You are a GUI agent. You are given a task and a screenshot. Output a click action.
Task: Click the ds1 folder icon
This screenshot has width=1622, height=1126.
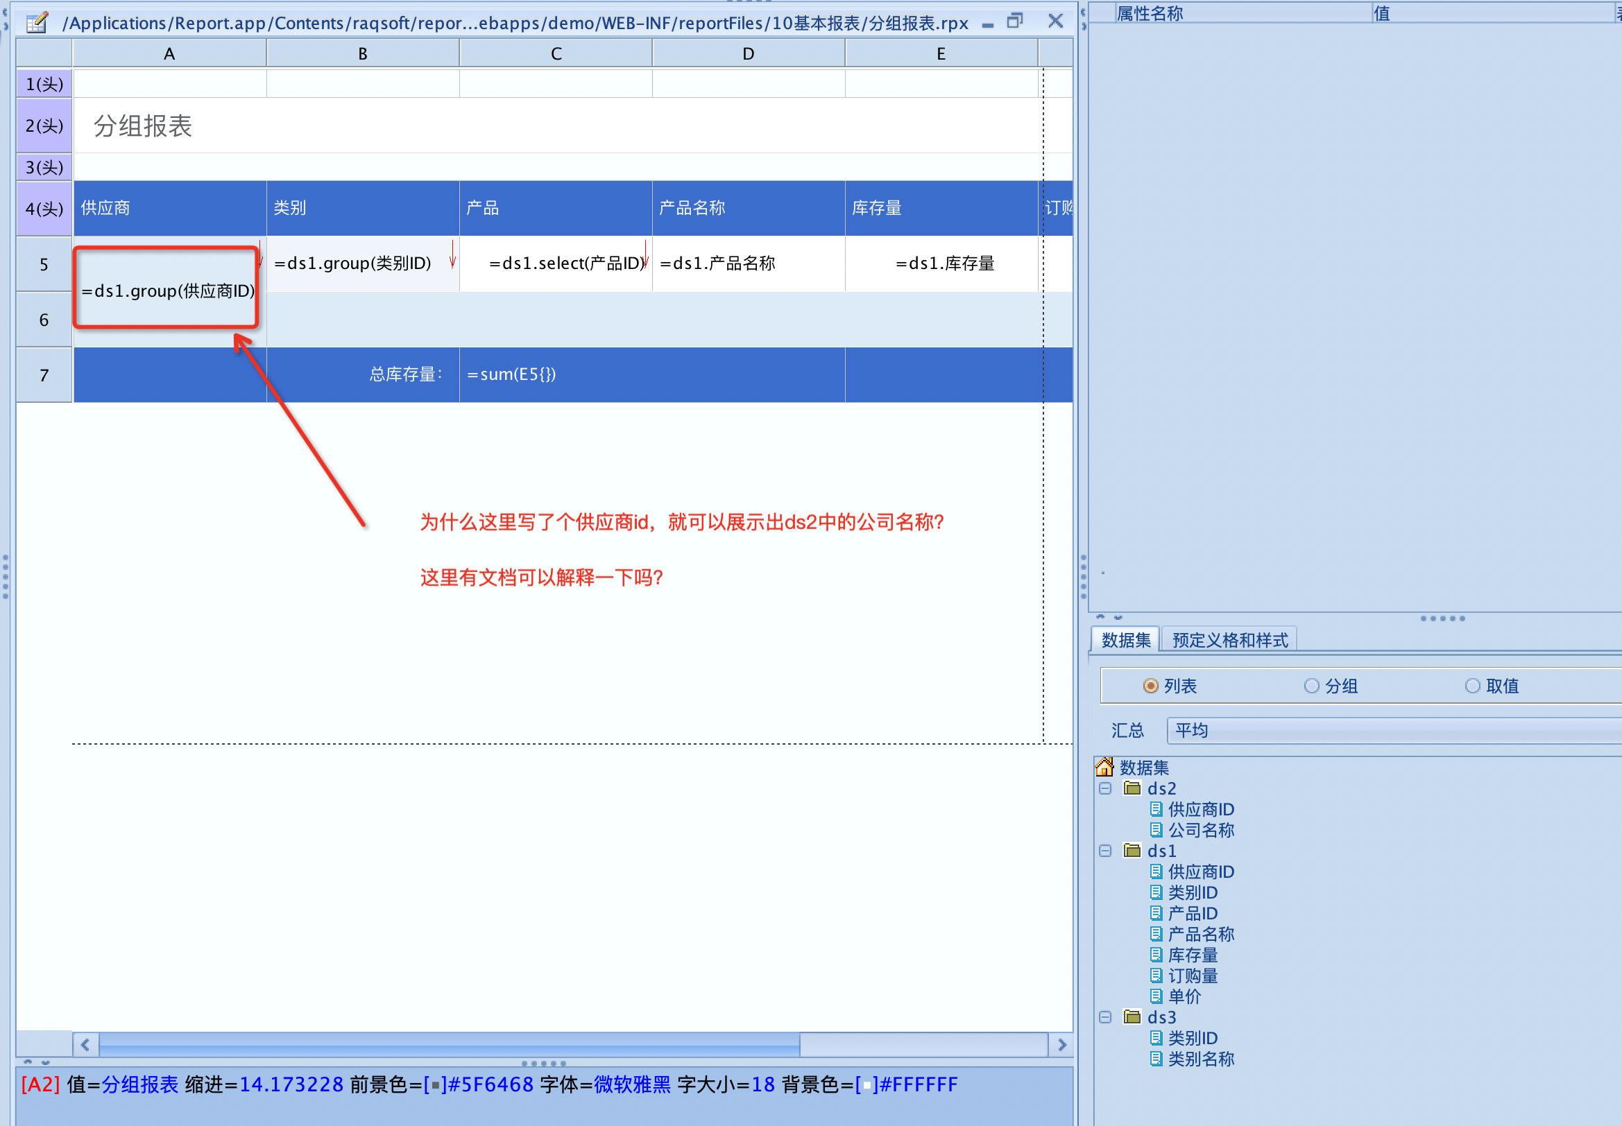coord(1132,850)
